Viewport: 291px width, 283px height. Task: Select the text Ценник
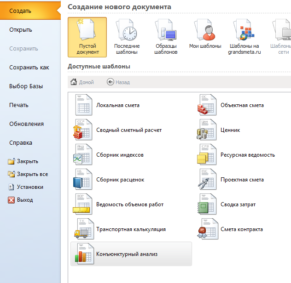coord(230,130)
